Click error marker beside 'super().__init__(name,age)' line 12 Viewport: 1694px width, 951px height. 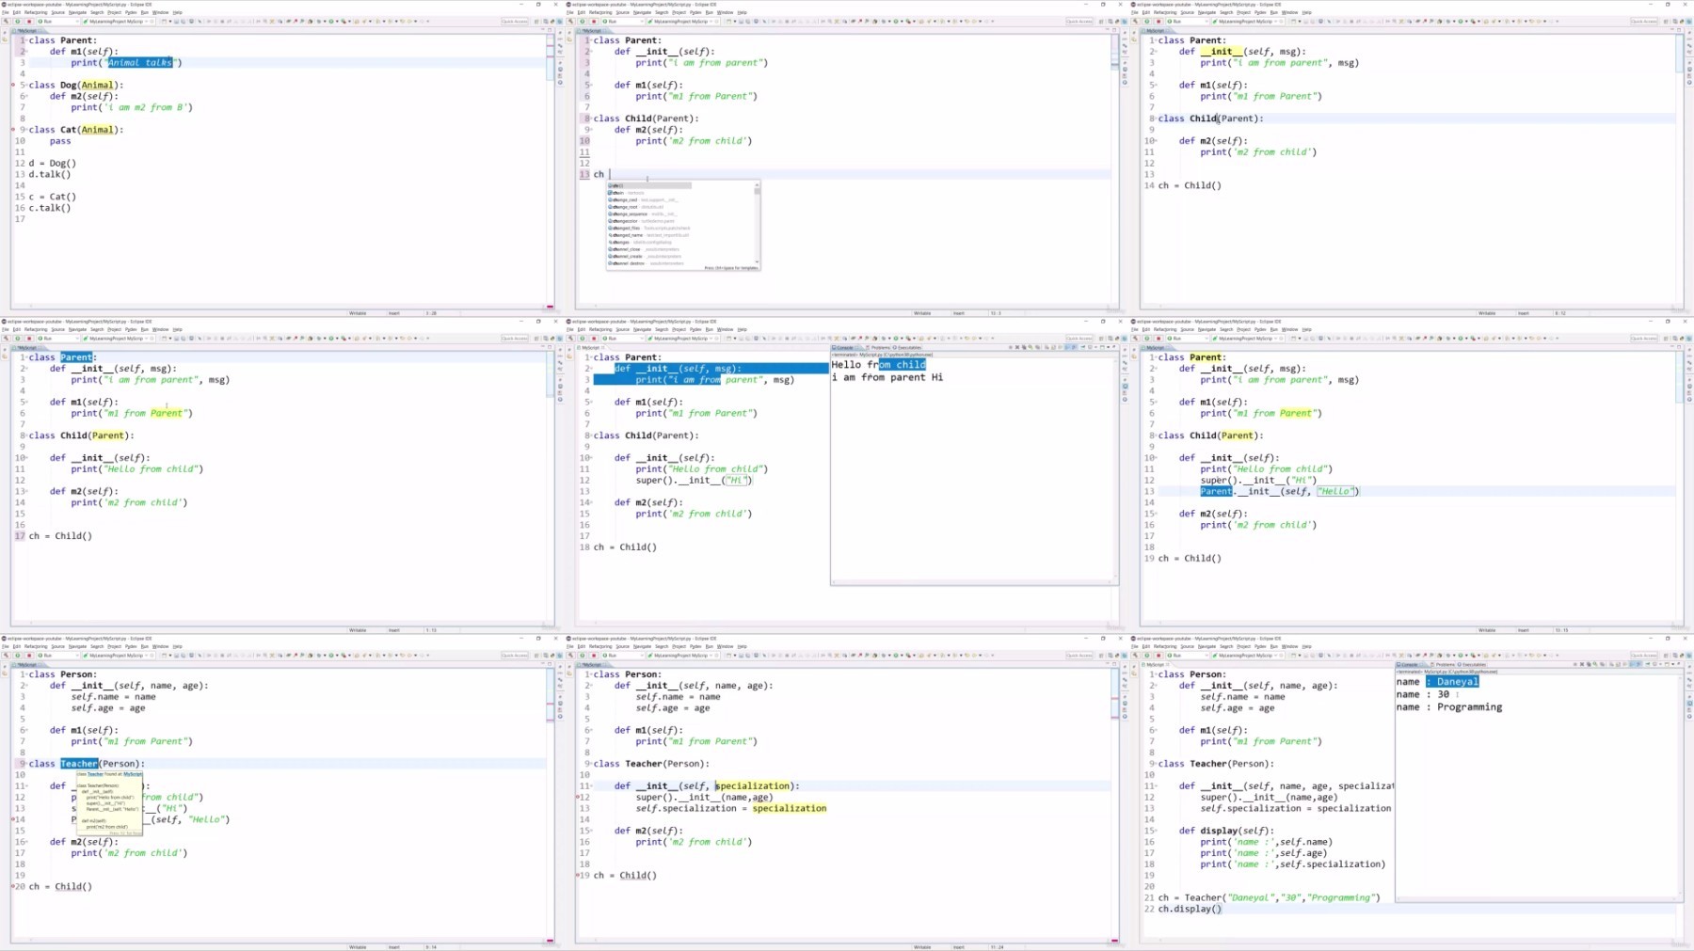click(578, 798)
